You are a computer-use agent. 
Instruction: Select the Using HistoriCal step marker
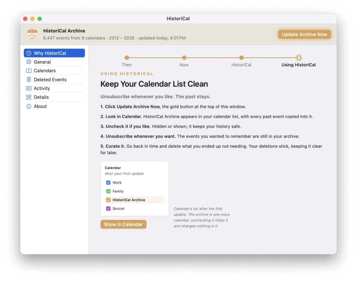point(299,58)
